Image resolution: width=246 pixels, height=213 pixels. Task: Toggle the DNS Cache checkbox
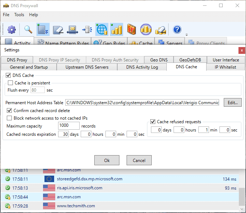click(8, 75)
